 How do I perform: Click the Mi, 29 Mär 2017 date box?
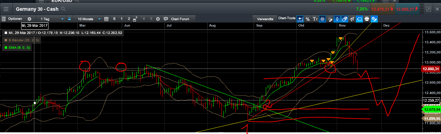[35, 26]
